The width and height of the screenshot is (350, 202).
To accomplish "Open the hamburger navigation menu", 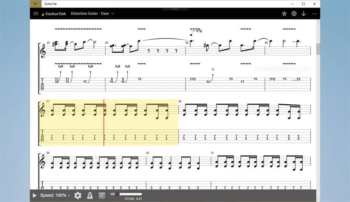I will pos(36,14).
